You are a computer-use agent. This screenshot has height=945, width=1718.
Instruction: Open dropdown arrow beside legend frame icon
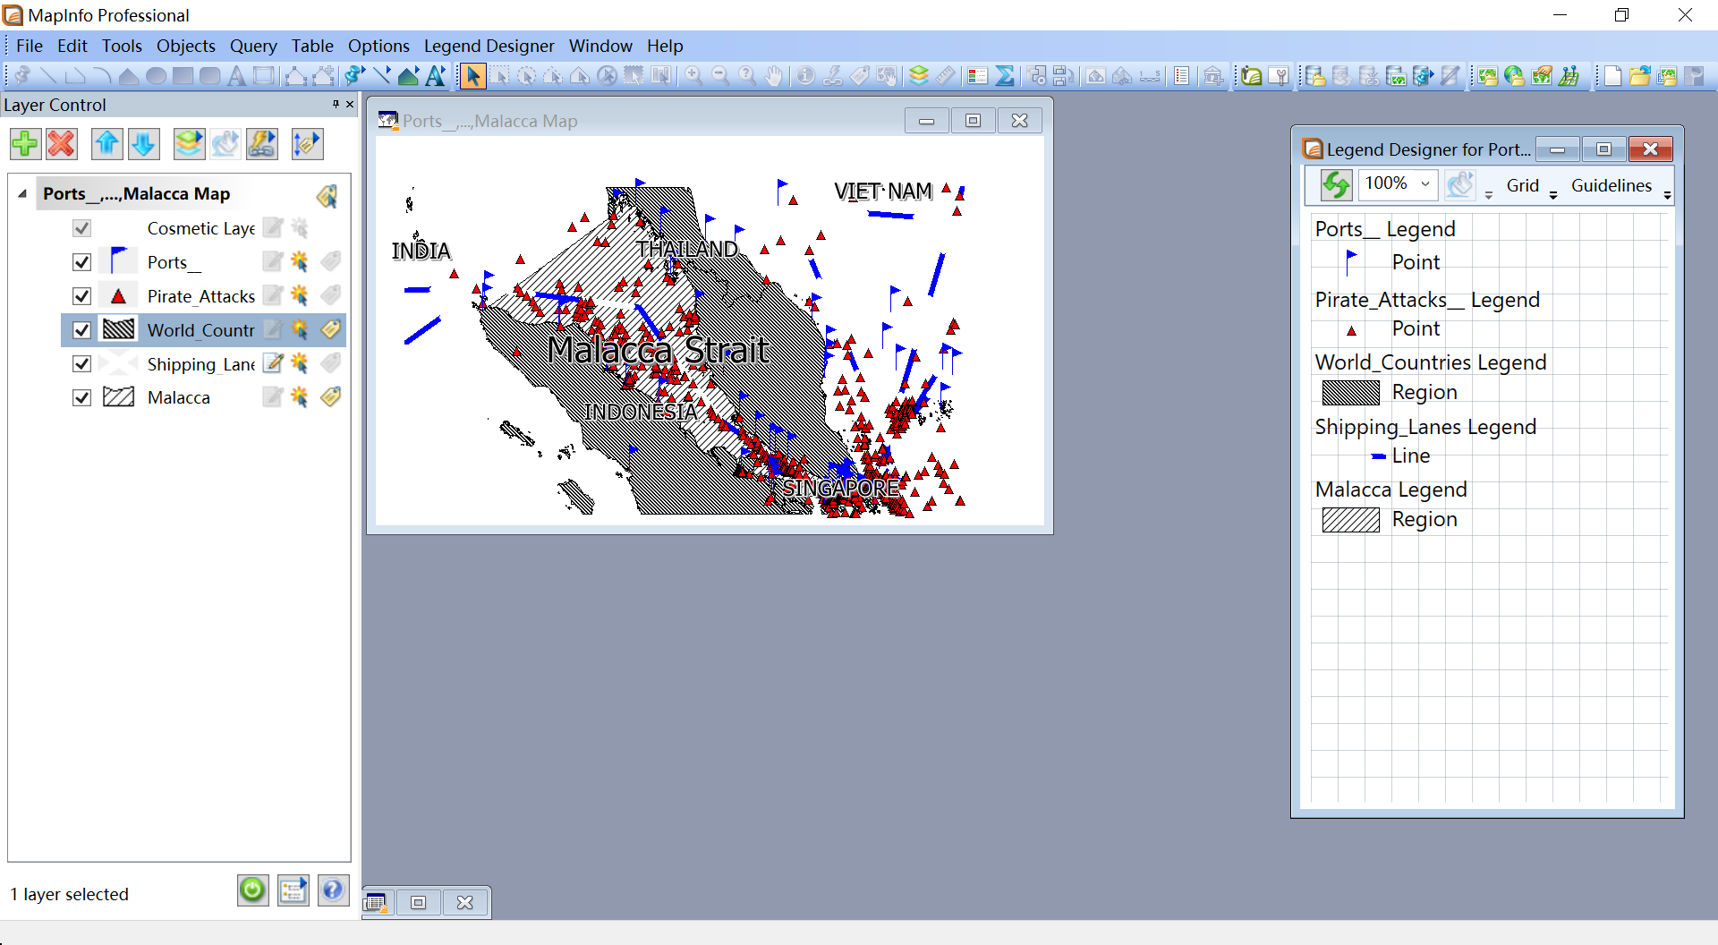pyautogui.click(x=1489, y=194)
